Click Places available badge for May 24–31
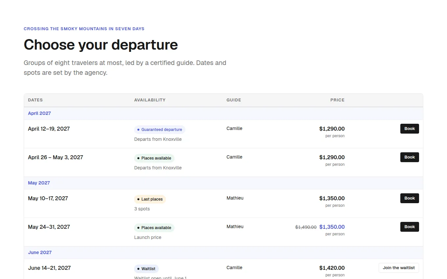The image size is (447, 279). click(x=154, y=228)
